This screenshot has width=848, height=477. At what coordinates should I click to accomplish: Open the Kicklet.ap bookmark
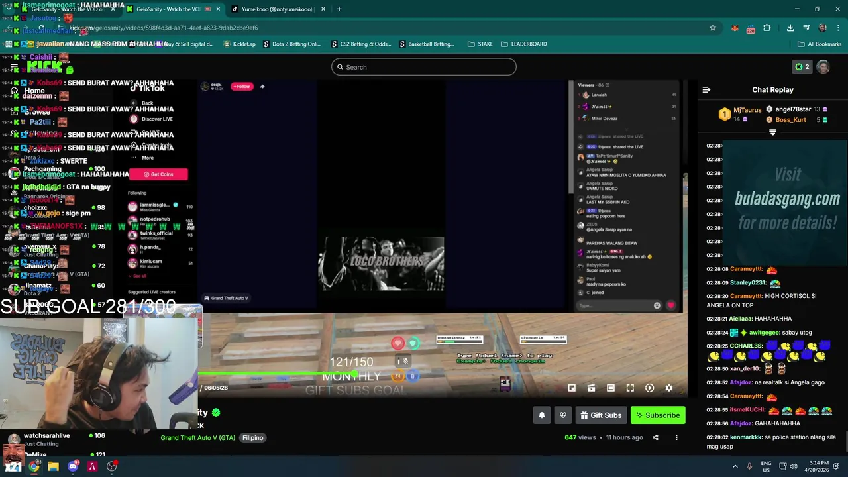(239, 44)
